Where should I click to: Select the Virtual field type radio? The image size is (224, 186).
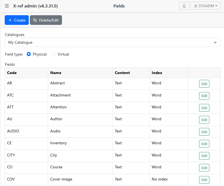tap(54, 54)
